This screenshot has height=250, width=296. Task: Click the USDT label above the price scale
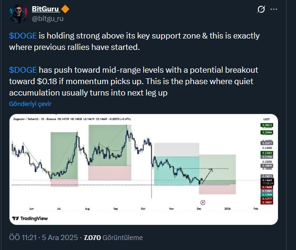(x=266, y=119)
